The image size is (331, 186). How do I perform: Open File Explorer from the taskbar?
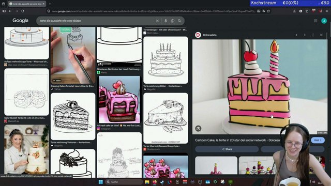(x=147, y=182)
